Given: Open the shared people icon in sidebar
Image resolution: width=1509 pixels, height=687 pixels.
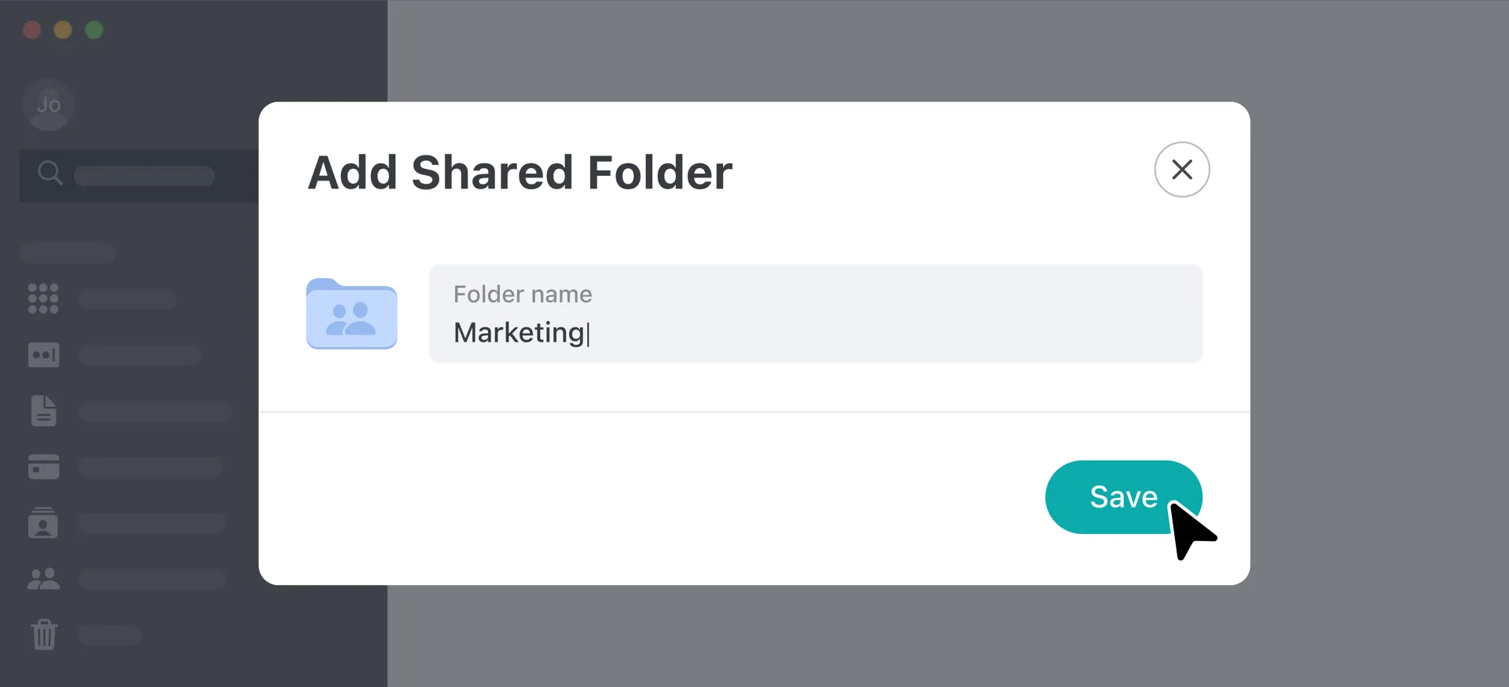Looking at the screenshot, I should pyautogui.click(x=43, y=579).
